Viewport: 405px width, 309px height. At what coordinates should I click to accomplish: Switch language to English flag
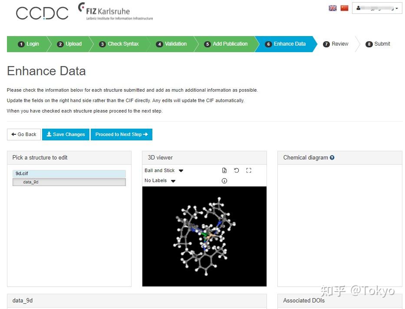pyautogui.click(x=333, y=8)
